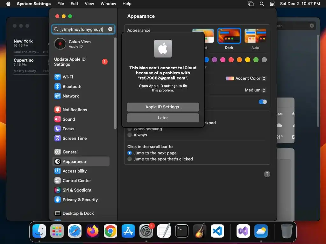326x244 pixels.
Task: Click the settings search input field
Action: pos(83,29)
